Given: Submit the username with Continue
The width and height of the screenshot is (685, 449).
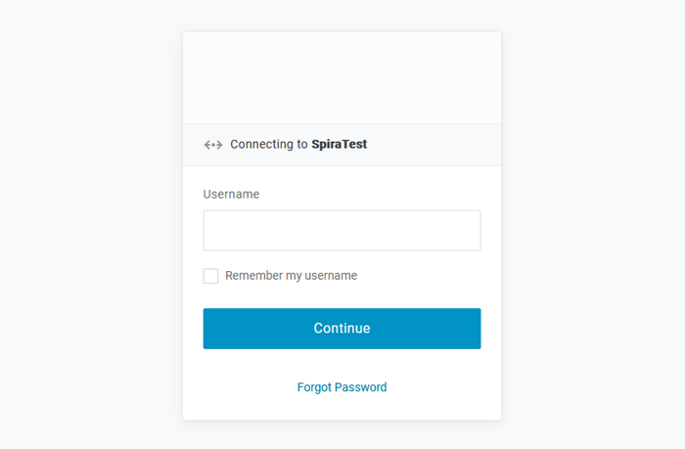Looking at the screenshot, I should pyautogui.click(x=342, y=329).
